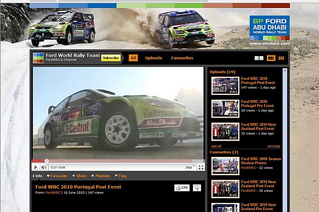319x212 pixels.
Task: Click 'see all' uploads link
Action: [x=216, y=146]
